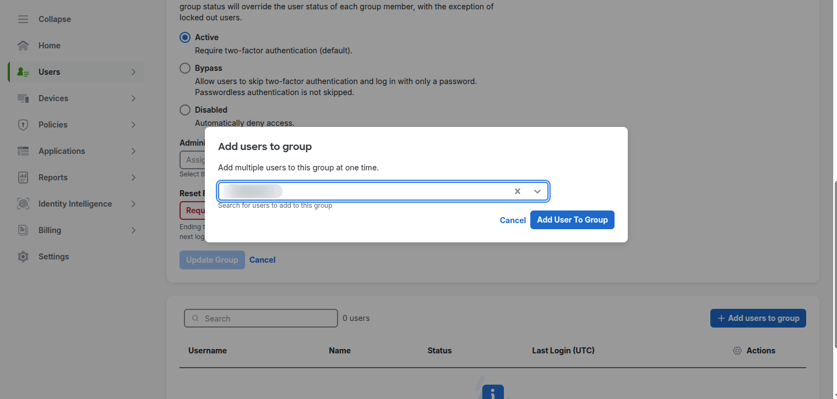This screenshot has width=837, height=399.
Task: Click the page vertical scrollbar
Action: 835,264
